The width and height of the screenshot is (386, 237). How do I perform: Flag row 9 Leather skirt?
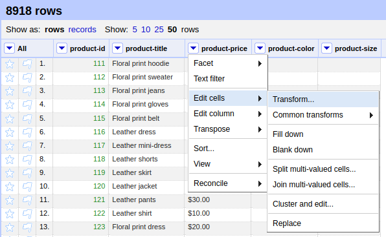(x=27, y=173)
